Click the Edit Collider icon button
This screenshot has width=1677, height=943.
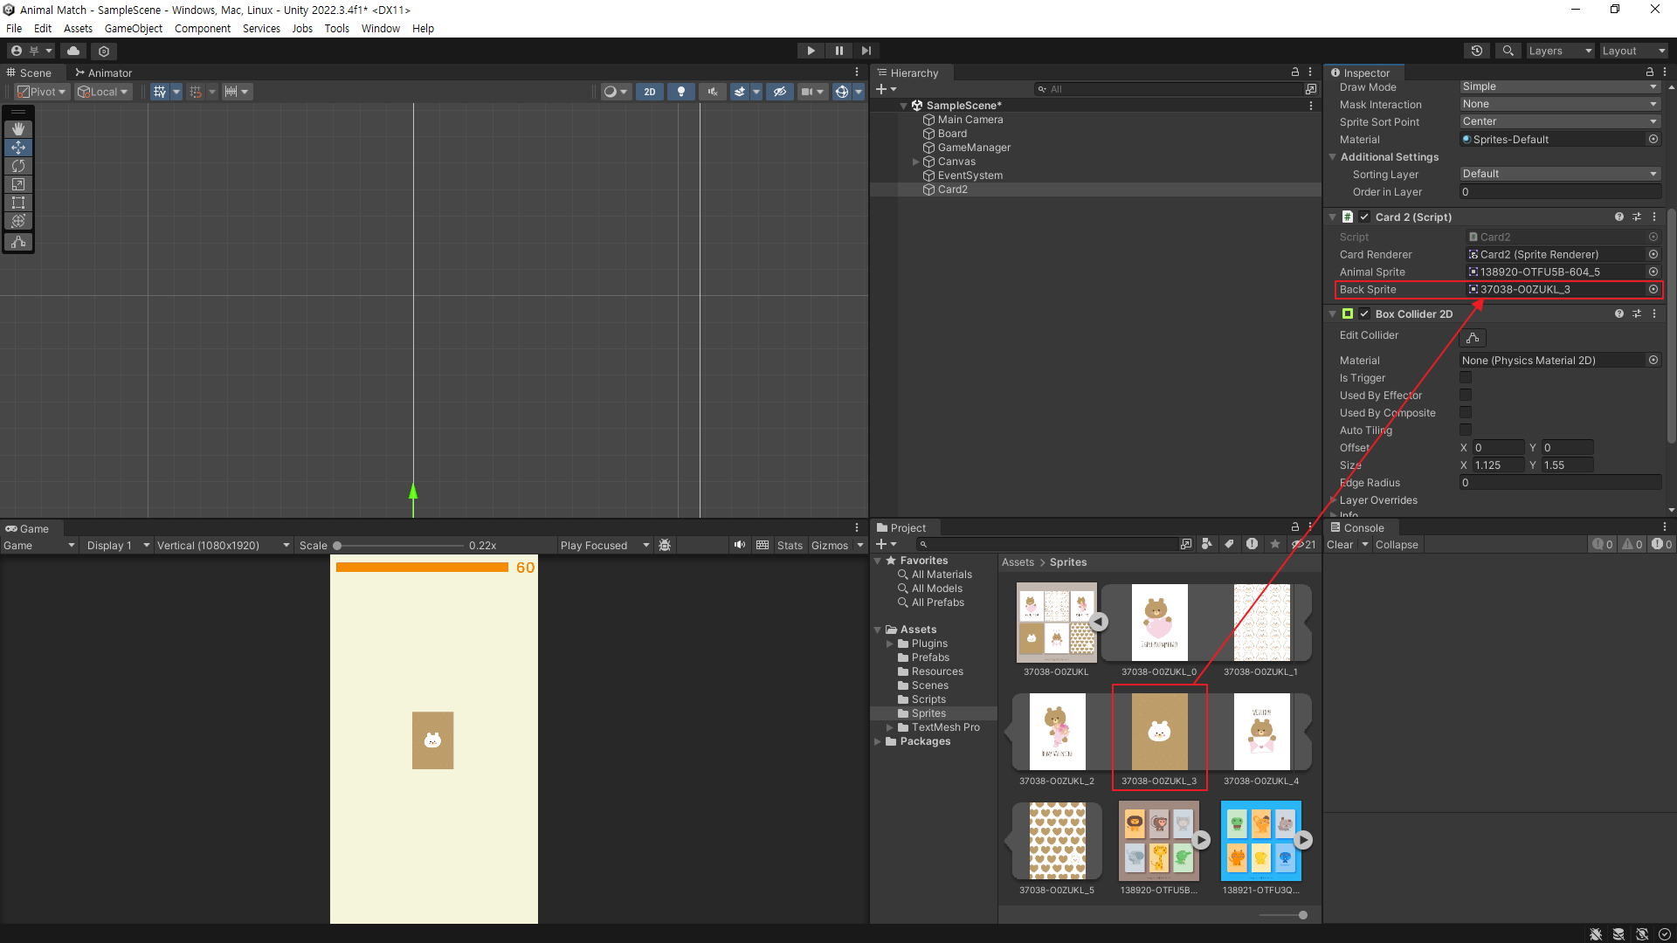pyautogui.click(x=1473, y=337)
